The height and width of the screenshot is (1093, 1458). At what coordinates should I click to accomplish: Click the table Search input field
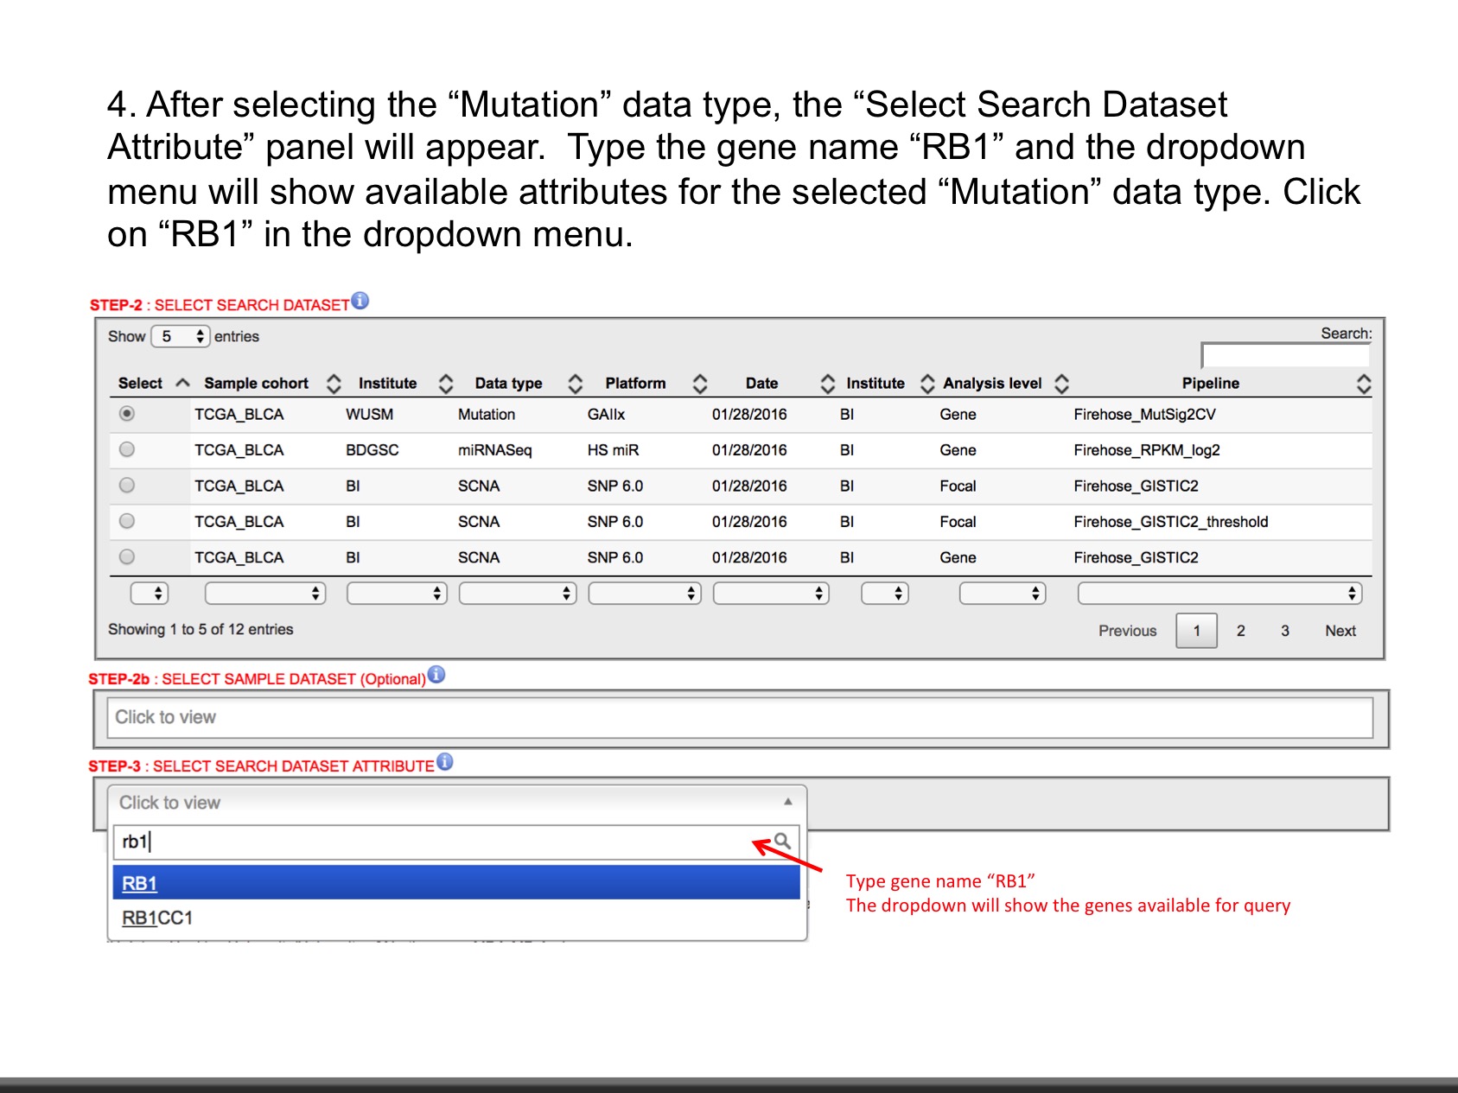coord(1285,355)
